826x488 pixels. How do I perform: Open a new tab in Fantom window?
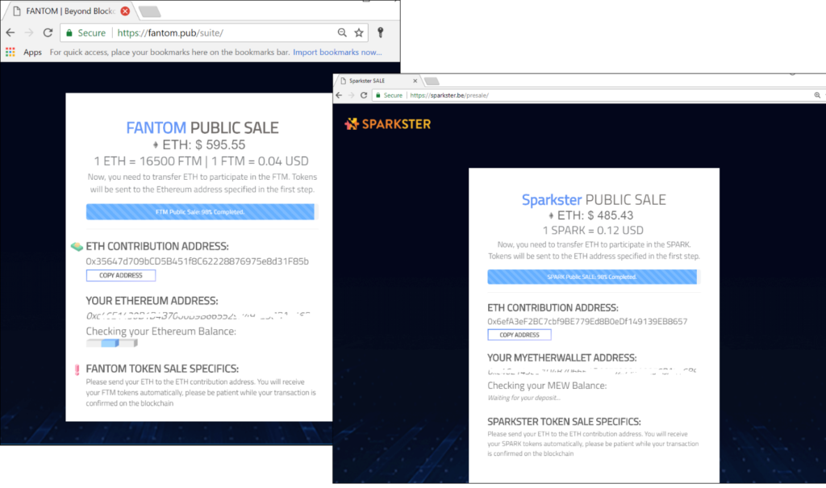(x=149, y=11)
